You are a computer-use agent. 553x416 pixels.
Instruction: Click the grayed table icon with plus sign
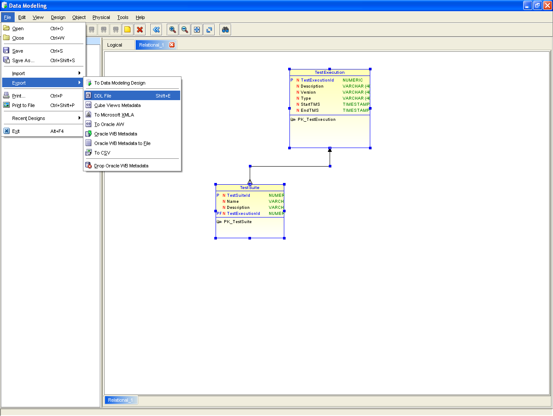tap(104, 29)
